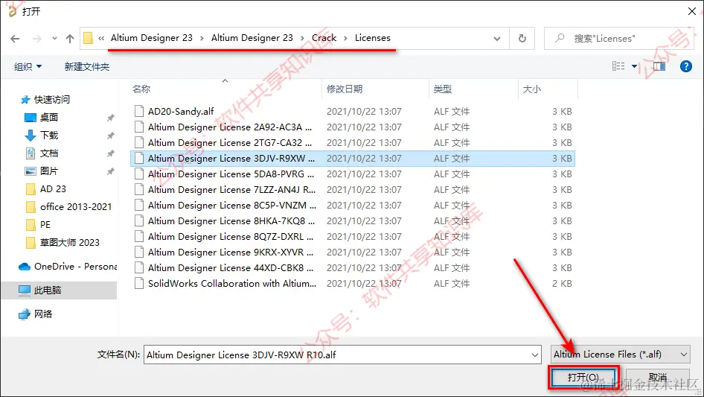704x397 pixels.
Task: Refresh the Licenses folder
Action: pos(522,39)
